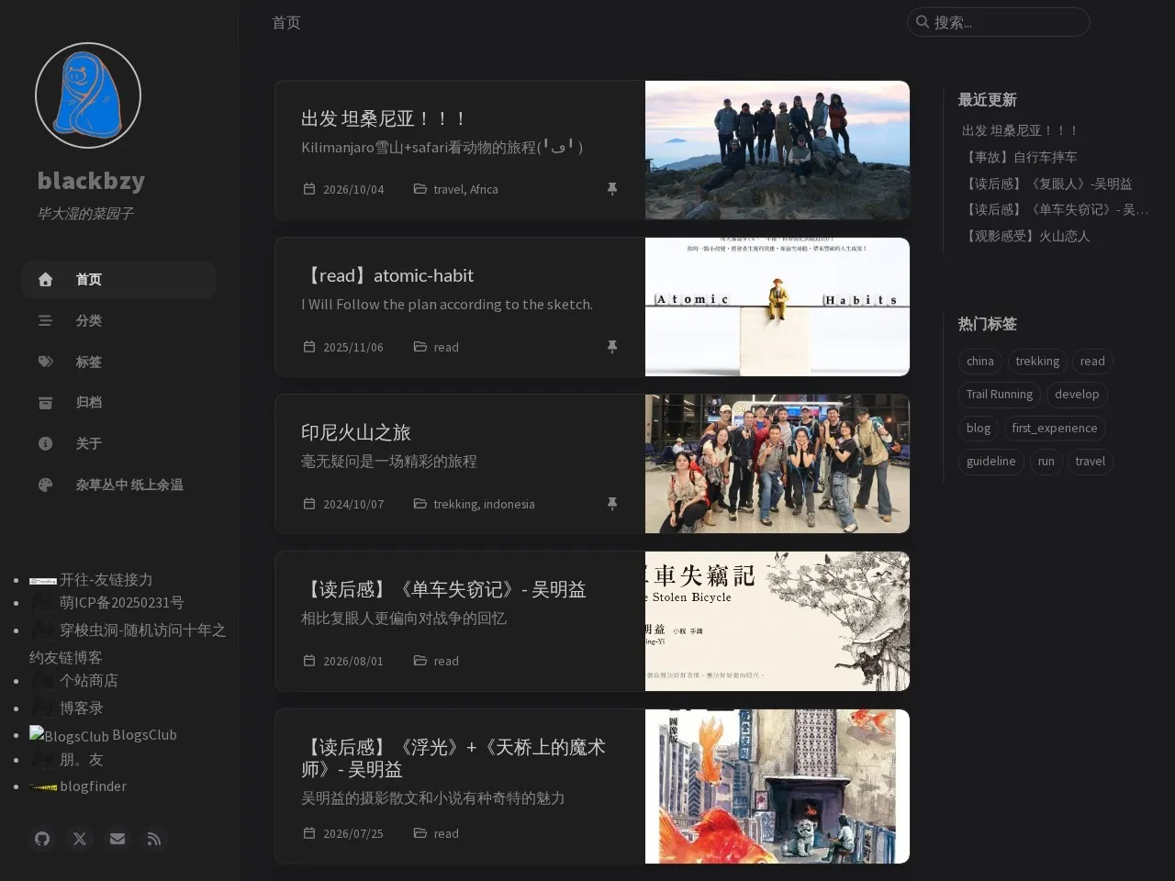Click pin icon on 印尼火山之旅 card
This screenshot has width=1175, height=881.
pos(612,504)
